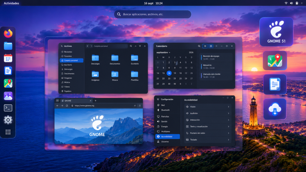Image resolution: width=306 pixels, height=172 pixels.
Task: Switch to the GNOME browser tab
Action: pyautogui.click(x=76, y=101)
